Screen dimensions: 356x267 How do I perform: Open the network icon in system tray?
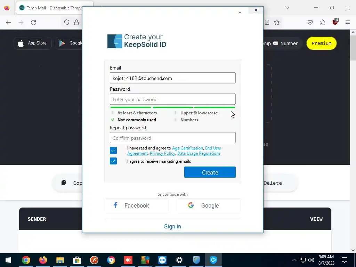pyautogui.click(x=303, y=260)
